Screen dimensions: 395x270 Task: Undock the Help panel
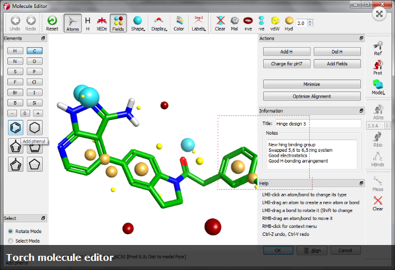361,184
